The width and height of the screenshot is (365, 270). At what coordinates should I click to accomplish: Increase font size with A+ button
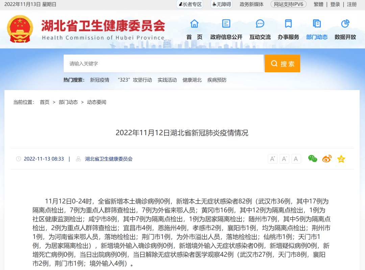point(272,159)
